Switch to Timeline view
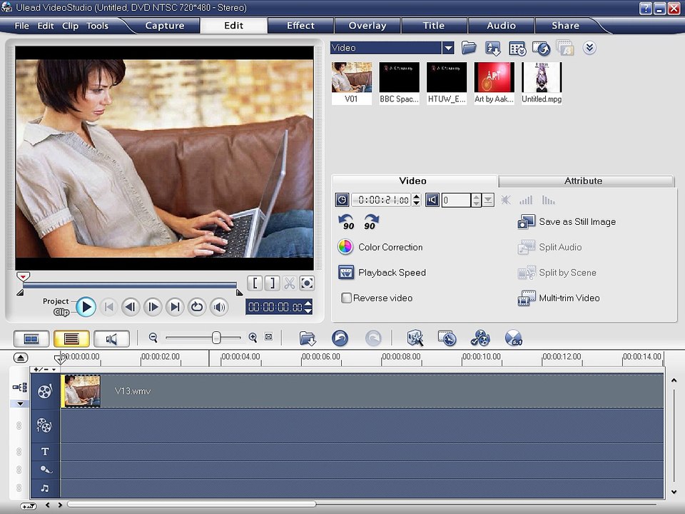This screenshot has height=514, width=685. click(71, 338)
